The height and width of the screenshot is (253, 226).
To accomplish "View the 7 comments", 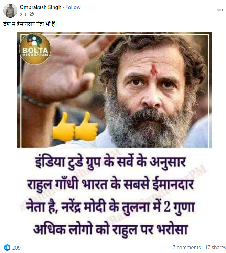I will click(x=186, y=247).
